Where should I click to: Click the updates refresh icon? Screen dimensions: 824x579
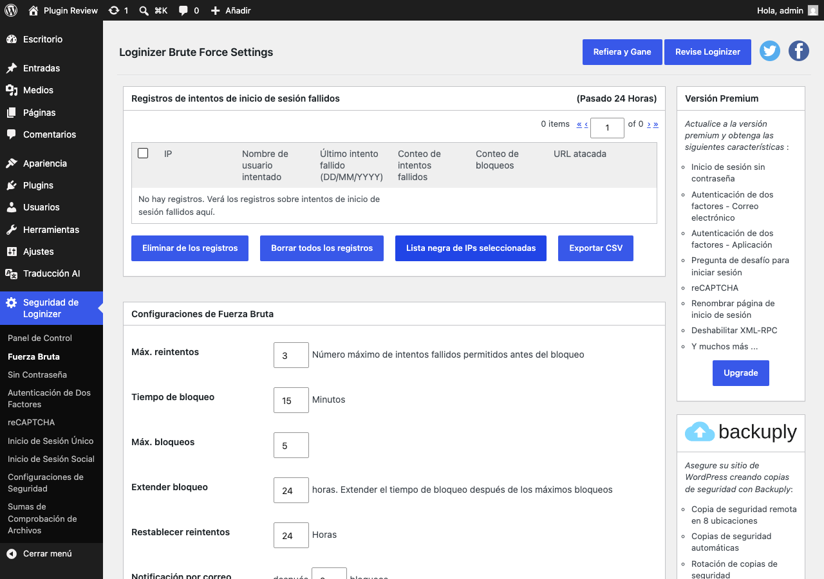(x=114, y=10)
